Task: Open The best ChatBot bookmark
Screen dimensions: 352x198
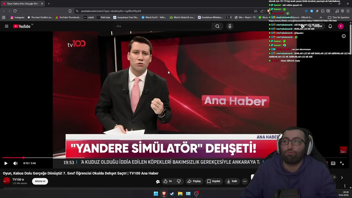Action: click(40, 17)
